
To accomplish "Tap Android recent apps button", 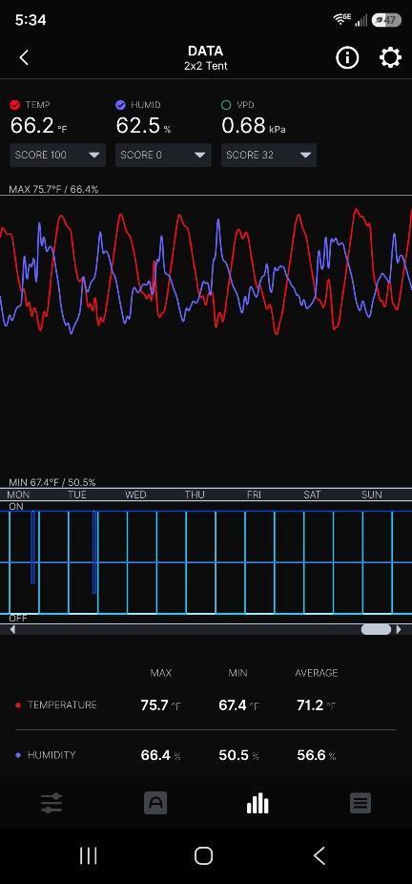I will point(89,855).
